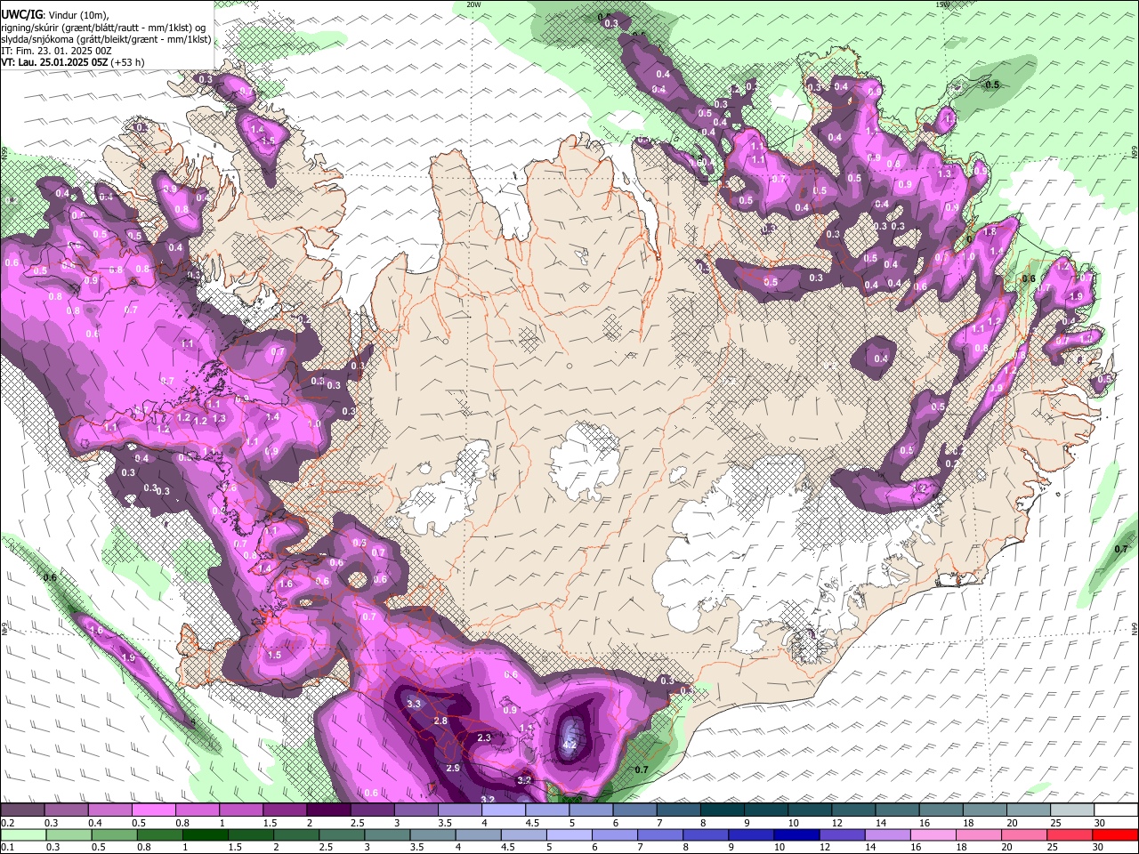This screenshot has width=1139, height=854.
Task: Select the bright red 30 rain legend swatch
Action: click(x=1115, y=835)
